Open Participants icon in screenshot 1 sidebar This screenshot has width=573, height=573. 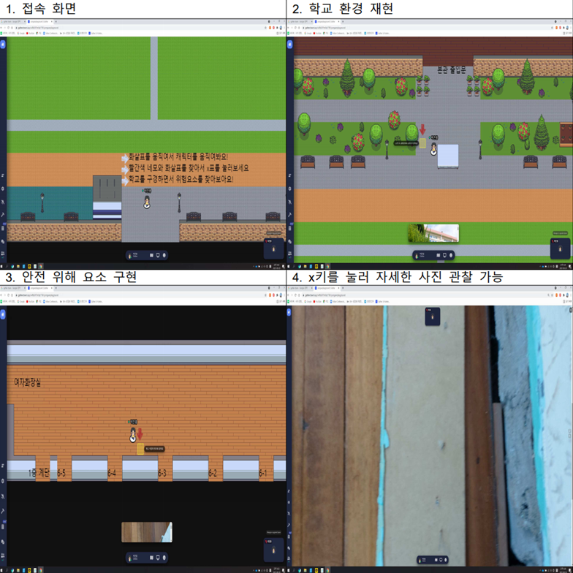coord(3,253)
